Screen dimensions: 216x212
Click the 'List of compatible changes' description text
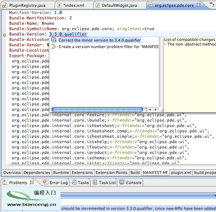[190, 39]
